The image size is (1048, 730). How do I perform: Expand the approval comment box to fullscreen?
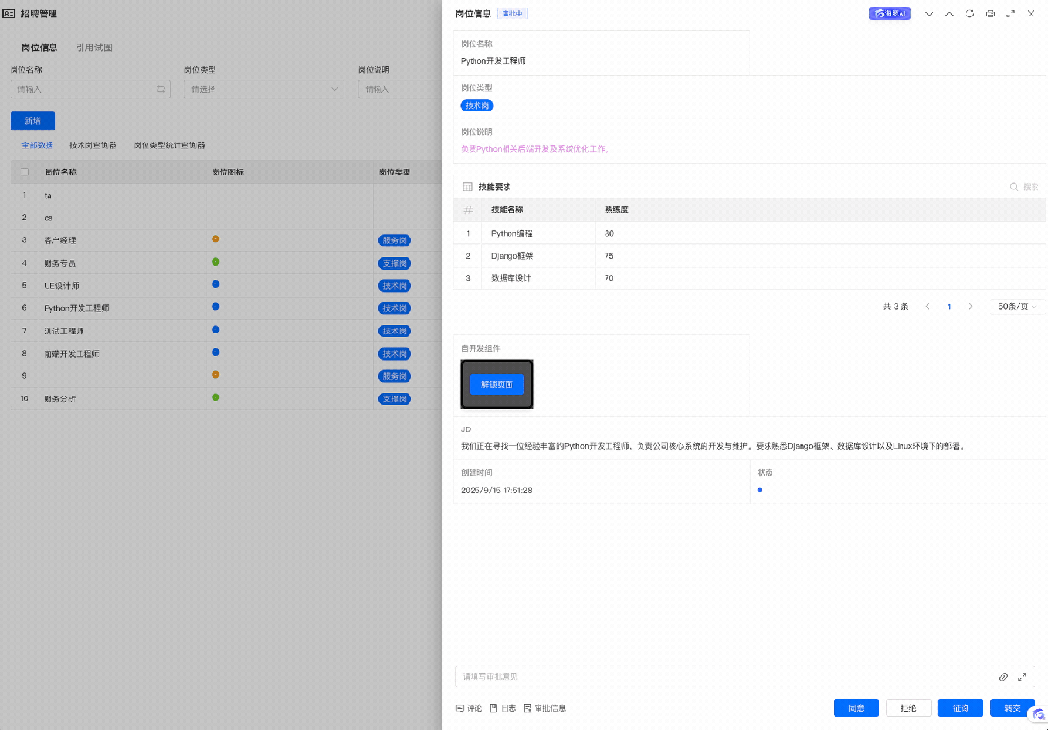[x=1022, y=676]
